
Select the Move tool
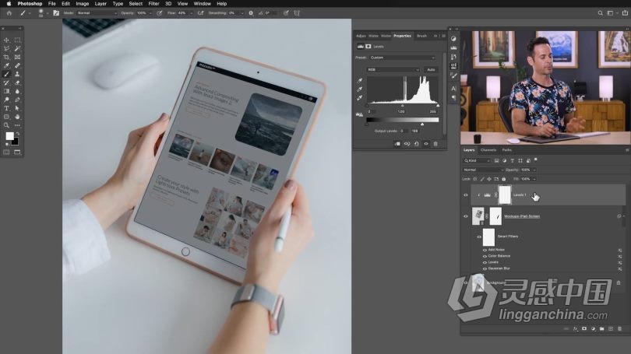tap(6, 40)
